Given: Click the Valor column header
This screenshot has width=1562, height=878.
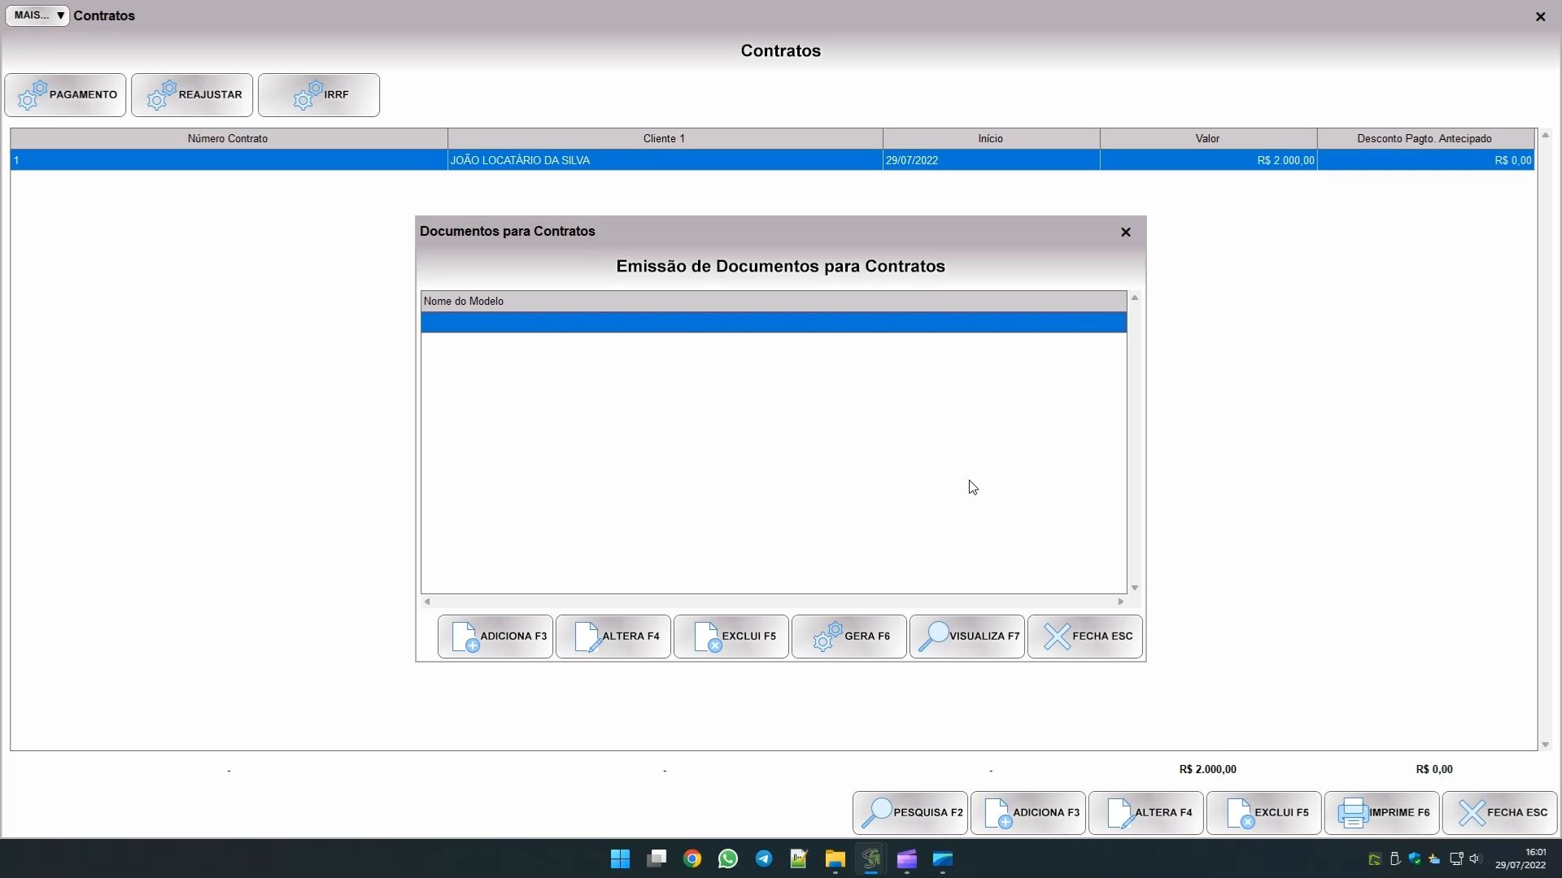Looking at the screenshot, I should [x=1207, y=139].
